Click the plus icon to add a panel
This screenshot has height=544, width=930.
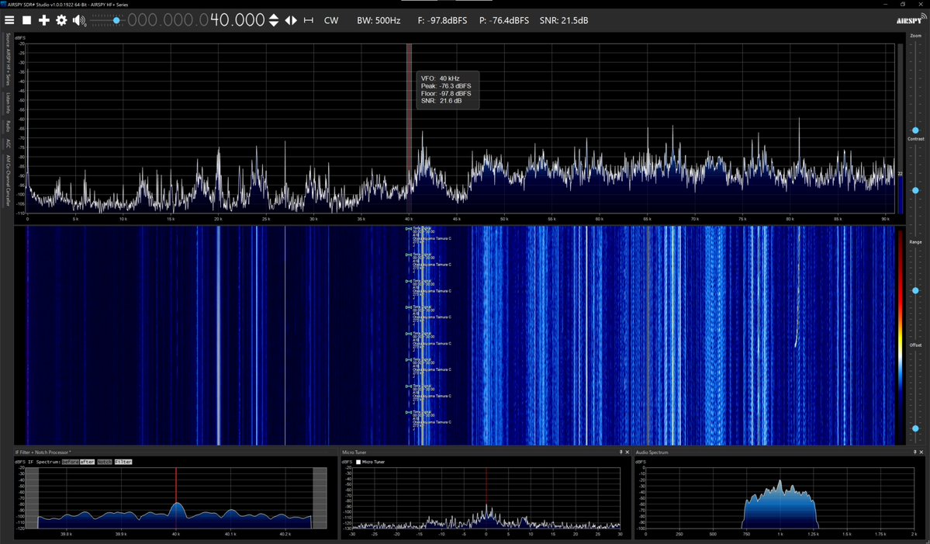coord(43,20)
